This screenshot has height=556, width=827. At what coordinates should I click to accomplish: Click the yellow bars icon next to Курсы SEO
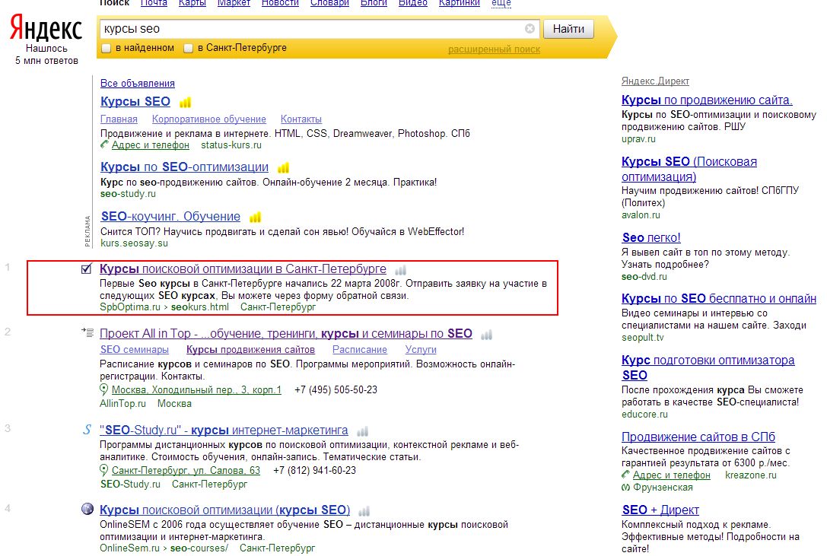(x=185, y=102)
